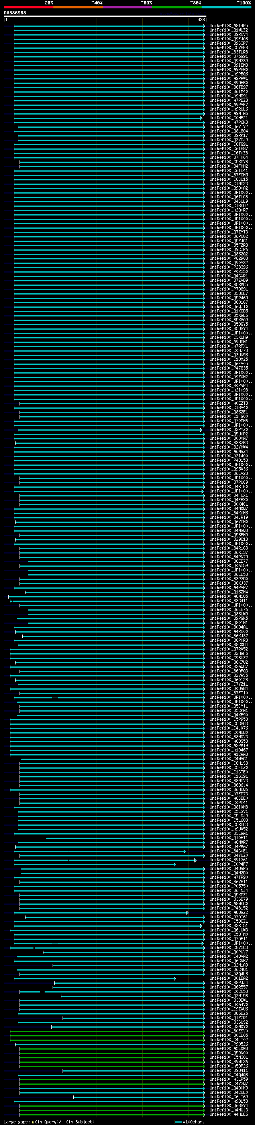The image size is (255, 1125).
Task: Select the UniRef100_B7FH64 hit
Action: (x=228, y=157)
